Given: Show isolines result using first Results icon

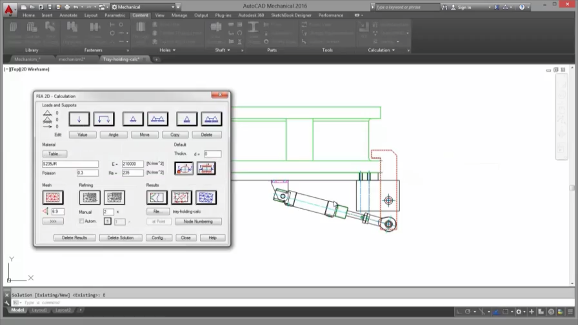Looking at the screenshot, I should [157, 197].
